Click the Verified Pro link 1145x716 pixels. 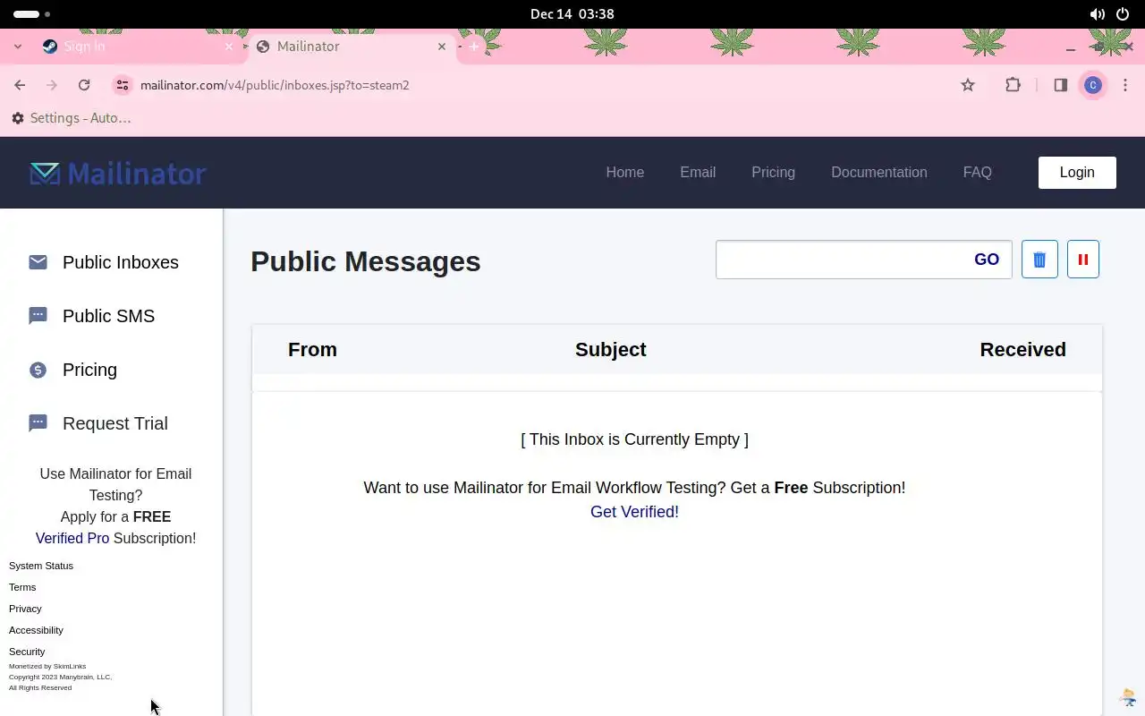(x=72, y=538)
